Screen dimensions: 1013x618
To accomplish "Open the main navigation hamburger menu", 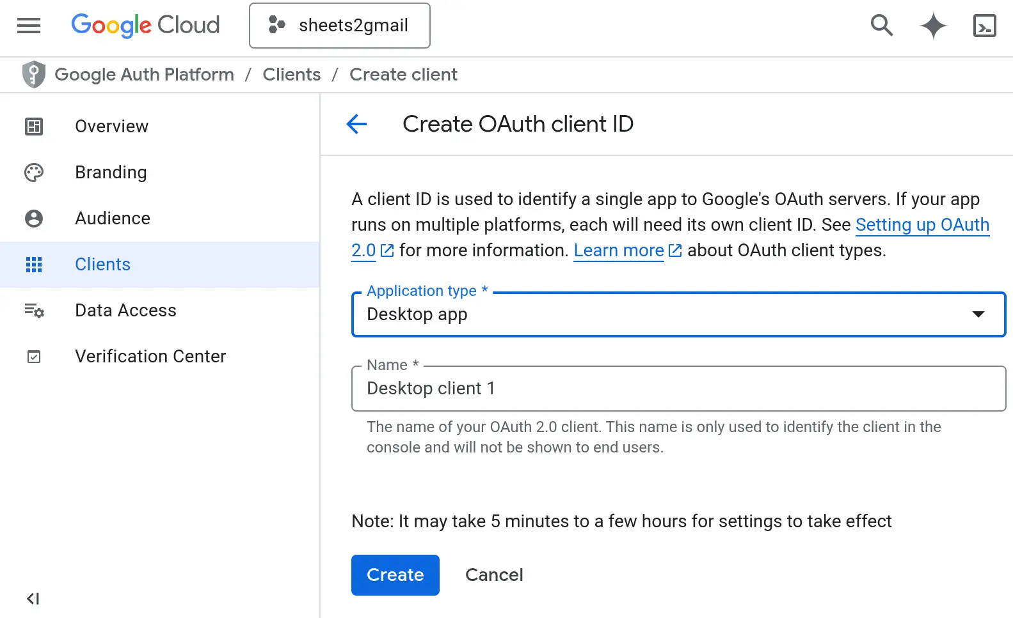I will coord(29,26).
